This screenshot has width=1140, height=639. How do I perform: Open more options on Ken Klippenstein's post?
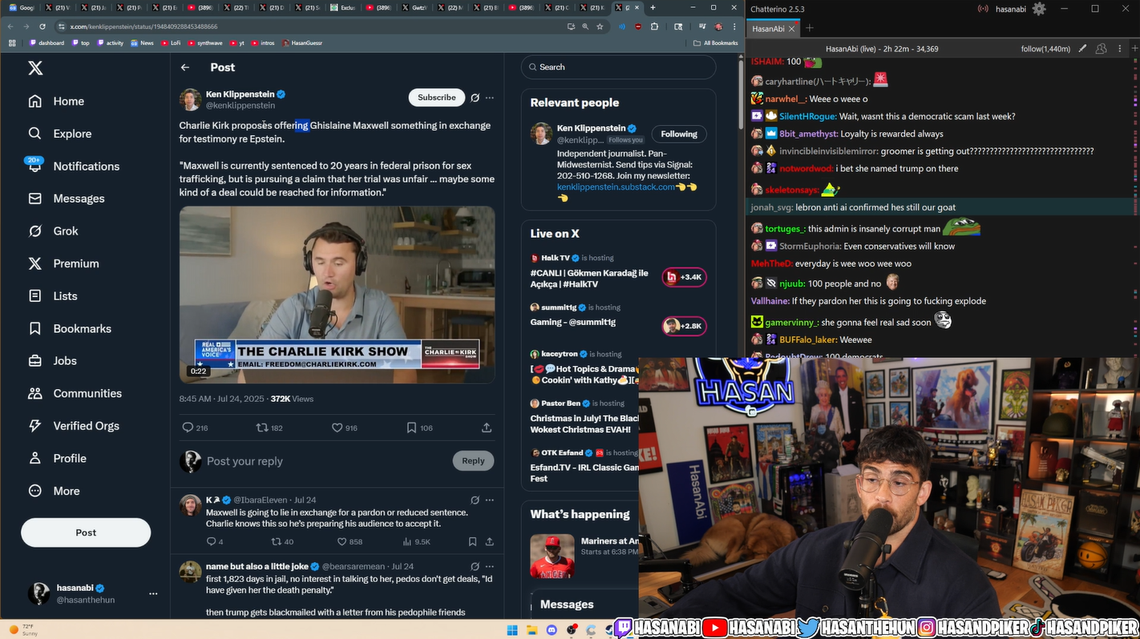point(490,98)
